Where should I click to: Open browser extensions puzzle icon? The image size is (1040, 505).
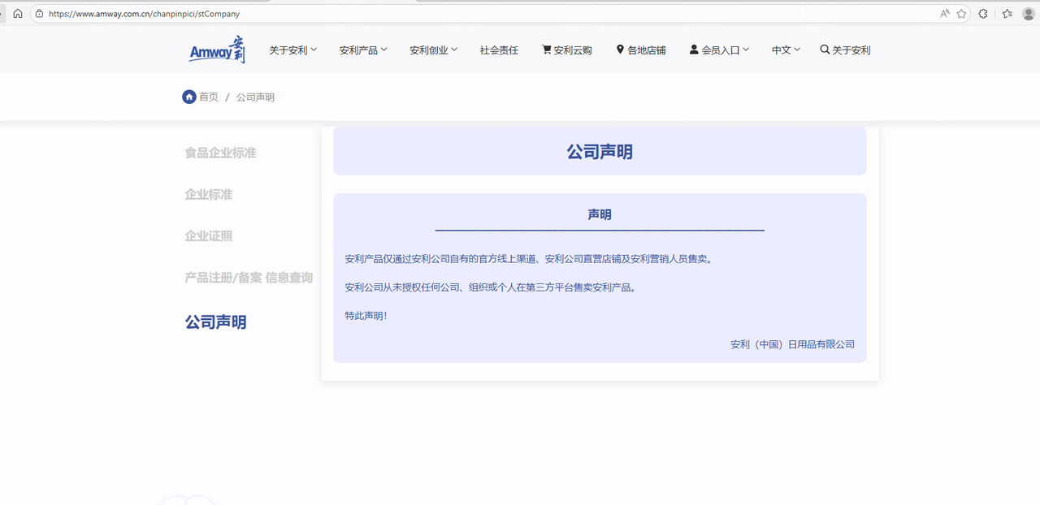[983, 14]
